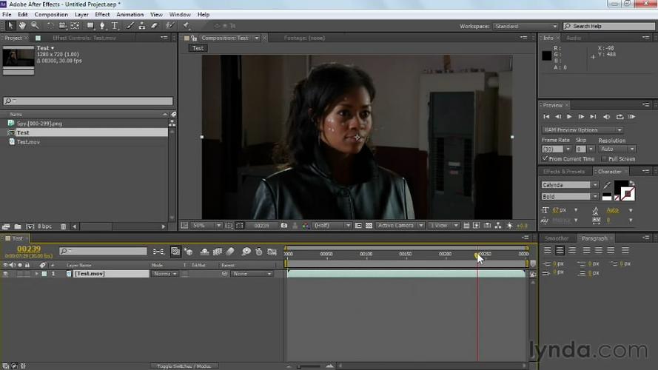
Task: Enable From Current Time checkbox
Action: [545, 158]
